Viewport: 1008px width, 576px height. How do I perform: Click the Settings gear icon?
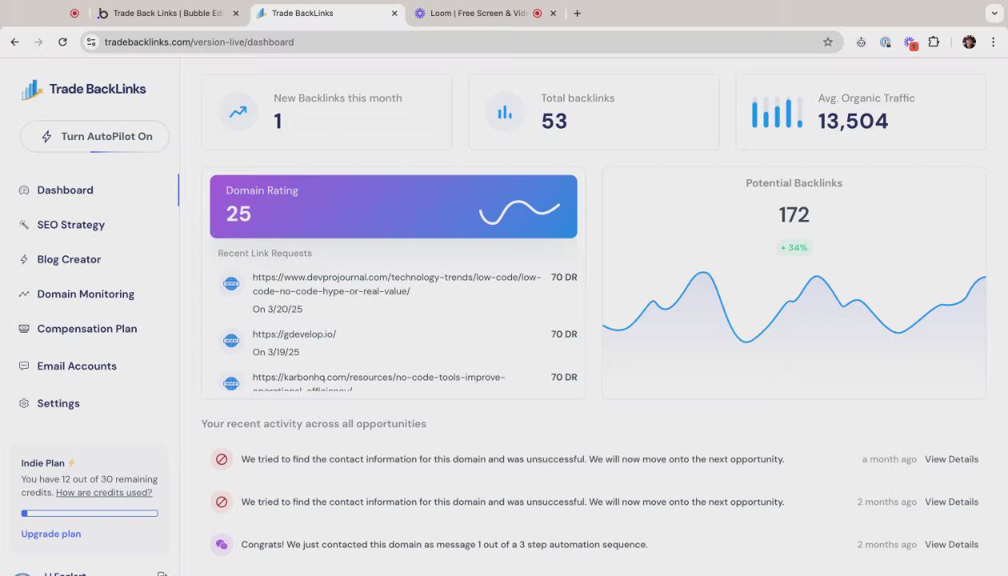[24, 403]
